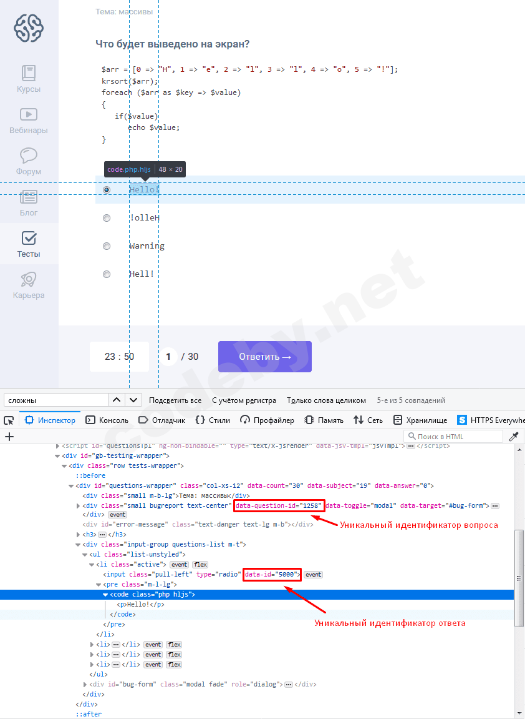Open Тесты section in sidebar
Viewport: 525px width, 719px height.
(29, 244)
